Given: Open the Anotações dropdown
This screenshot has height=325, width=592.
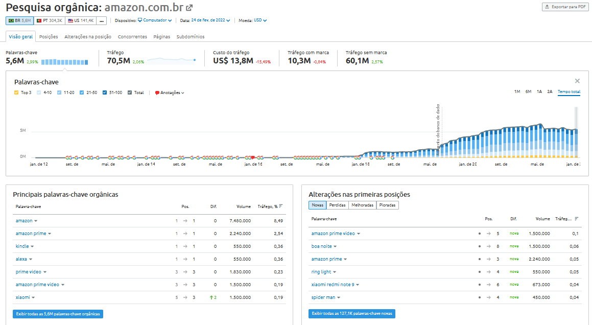Looking at the screenshot, I should [x=170, y=92].
